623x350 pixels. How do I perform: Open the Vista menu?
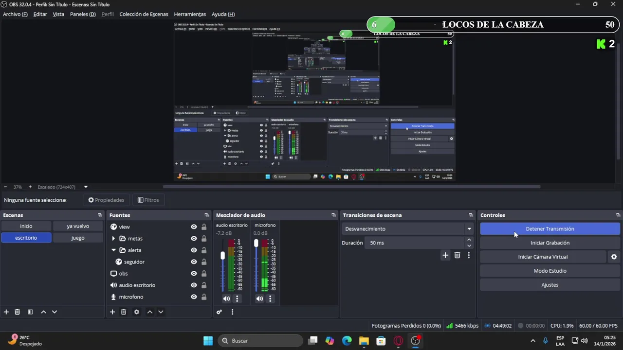coord(58,14)
